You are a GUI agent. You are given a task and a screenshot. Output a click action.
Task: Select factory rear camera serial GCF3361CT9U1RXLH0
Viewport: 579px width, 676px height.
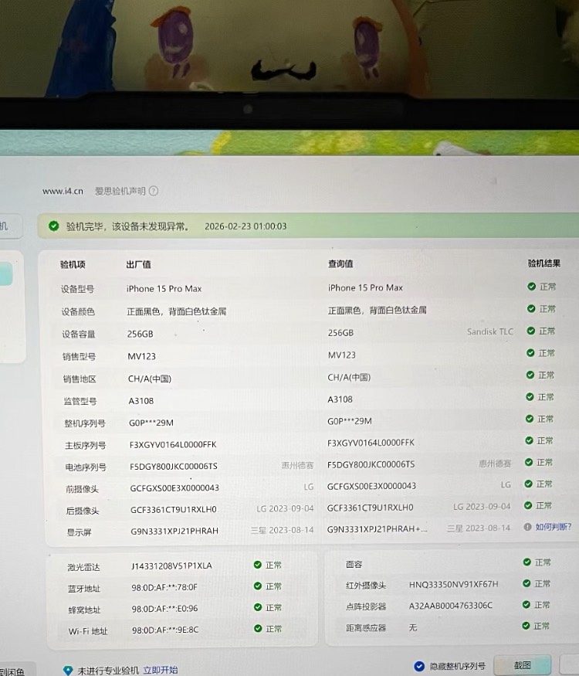173,509
